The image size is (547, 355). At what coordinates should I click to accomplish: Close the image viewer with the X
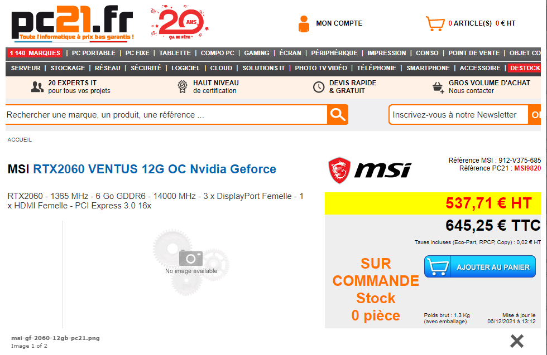click(517, 341)
